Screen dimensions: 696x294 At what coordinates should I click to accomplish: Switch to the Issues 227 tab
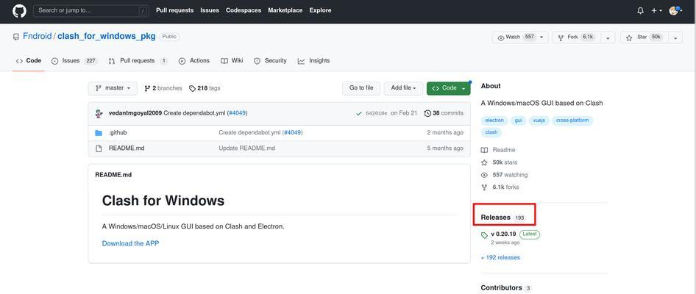tap(74, 61)
